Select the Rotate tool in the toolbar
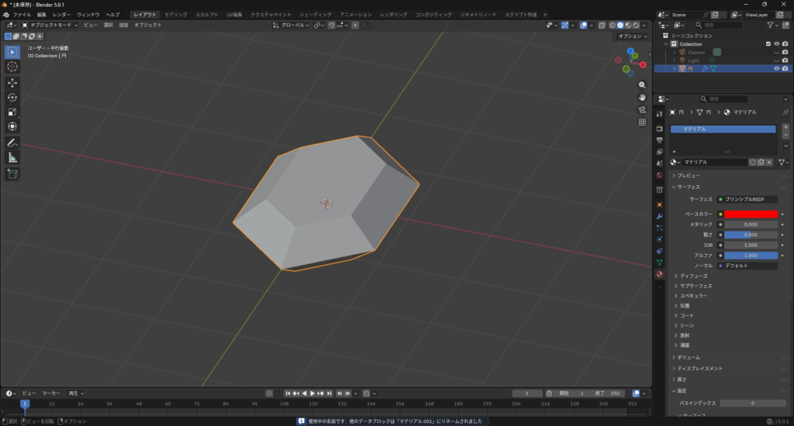 point(12,97)
